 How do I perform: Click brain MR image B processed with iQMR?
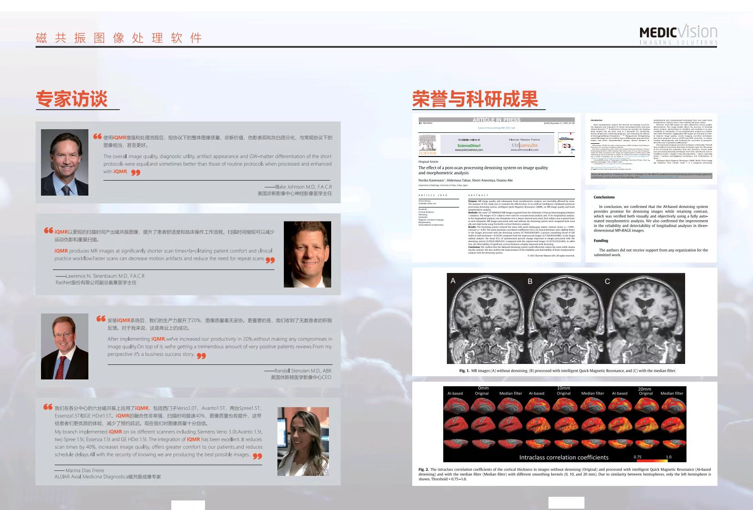point(563,318)
